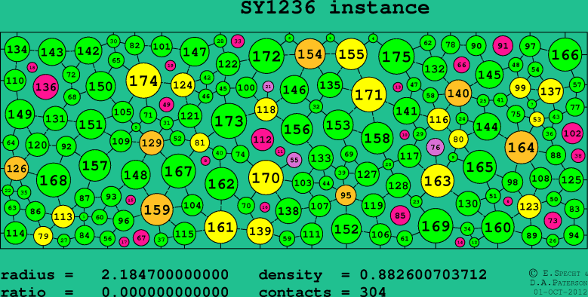Pick the yellow circle labeled 163

[x=438, y=181]
